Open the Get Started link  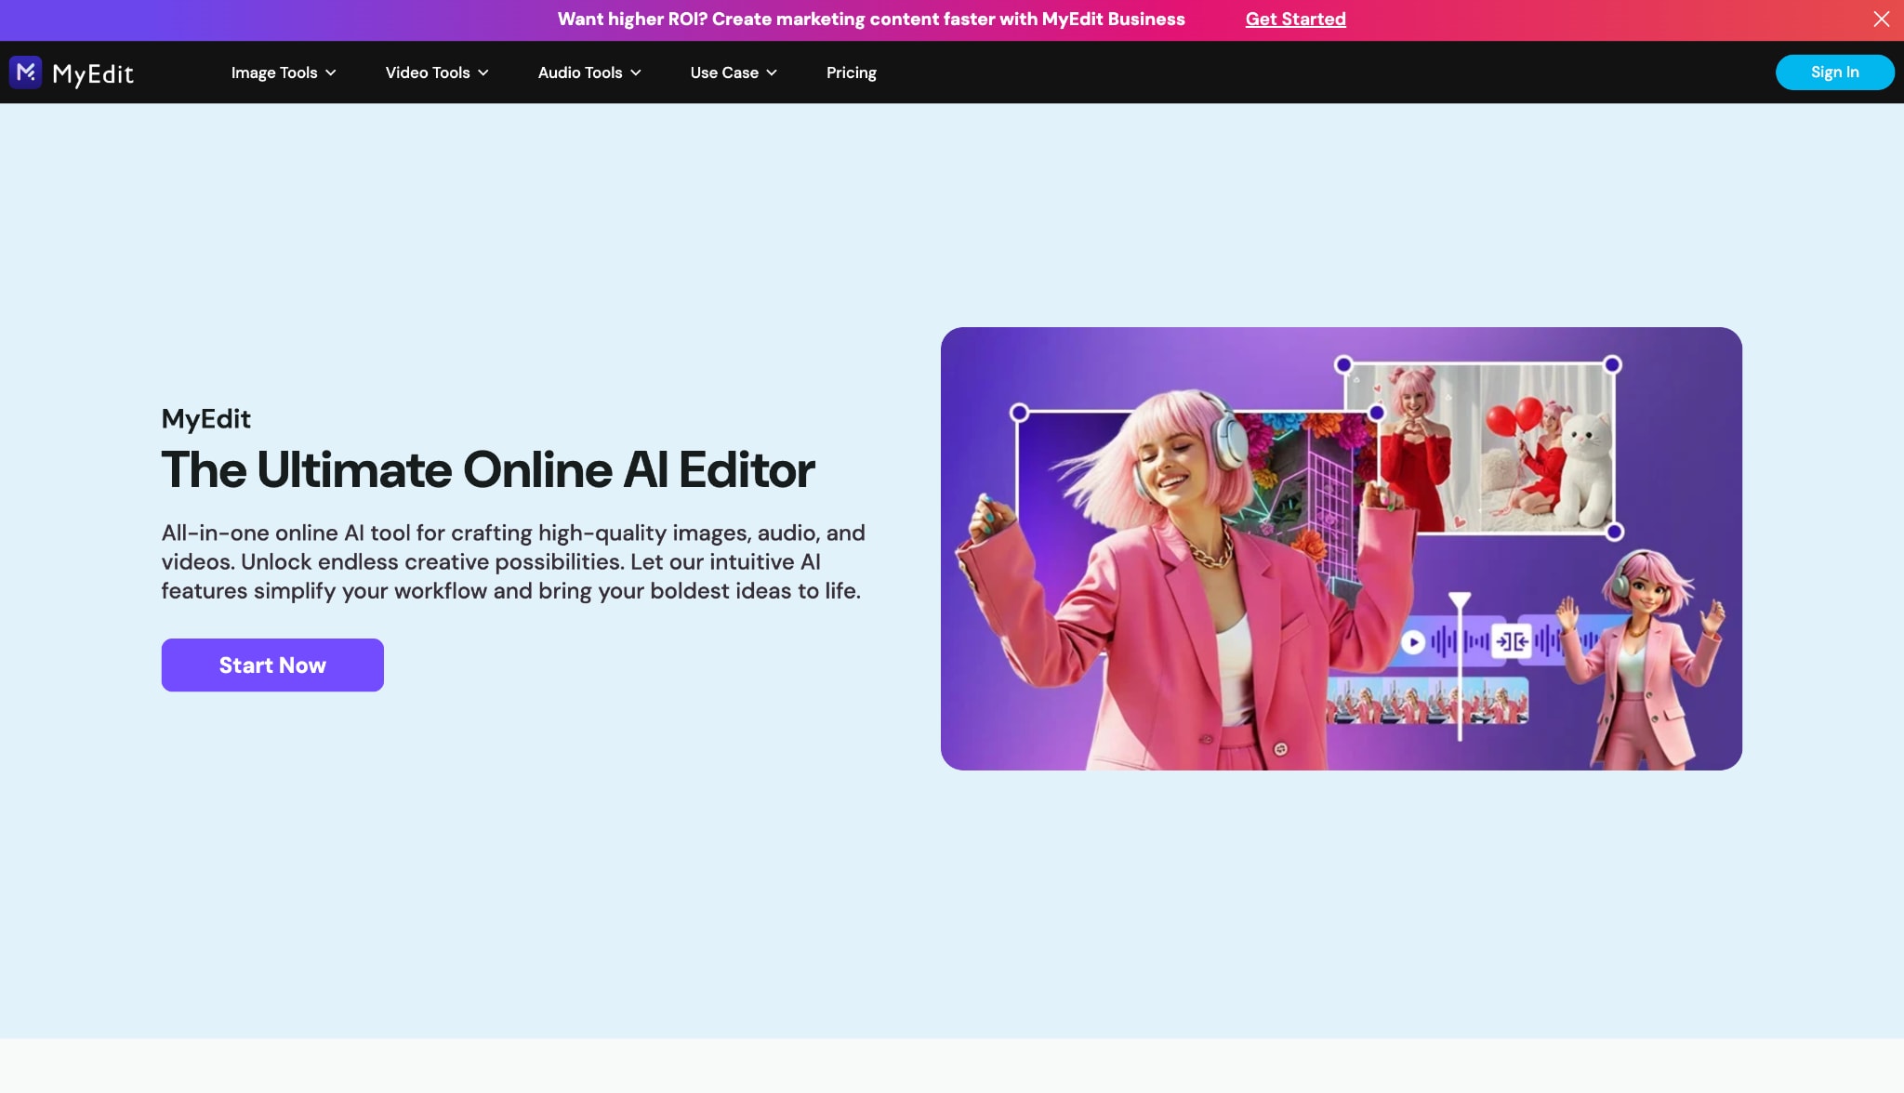click(1295, 19)
